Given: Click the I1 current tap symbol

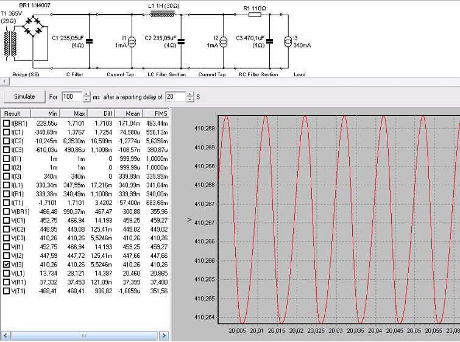Looking at the screenshot, I should point(130,41).
